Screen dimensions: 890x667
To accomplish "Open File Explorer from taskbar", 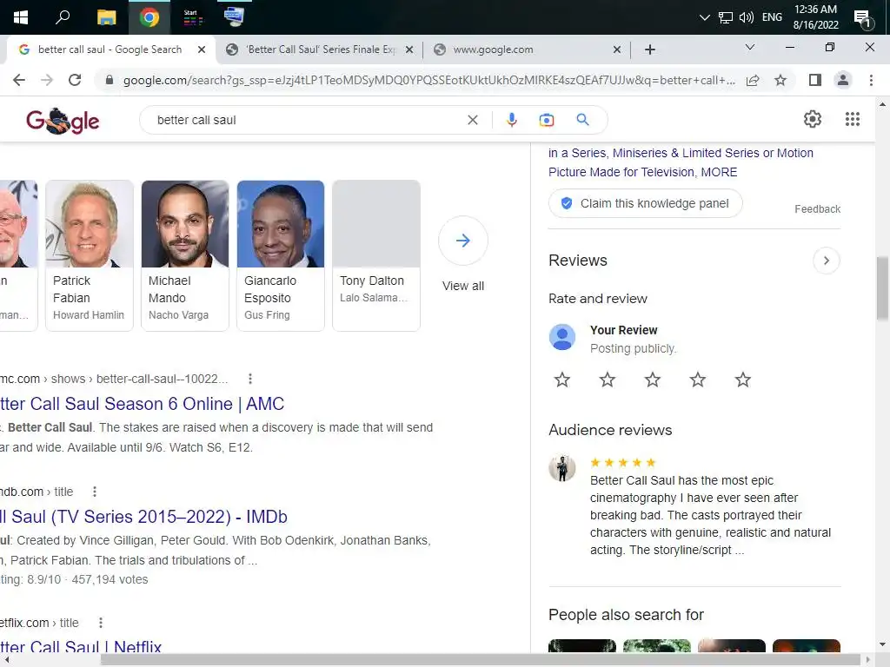I will tap(106, 17).
